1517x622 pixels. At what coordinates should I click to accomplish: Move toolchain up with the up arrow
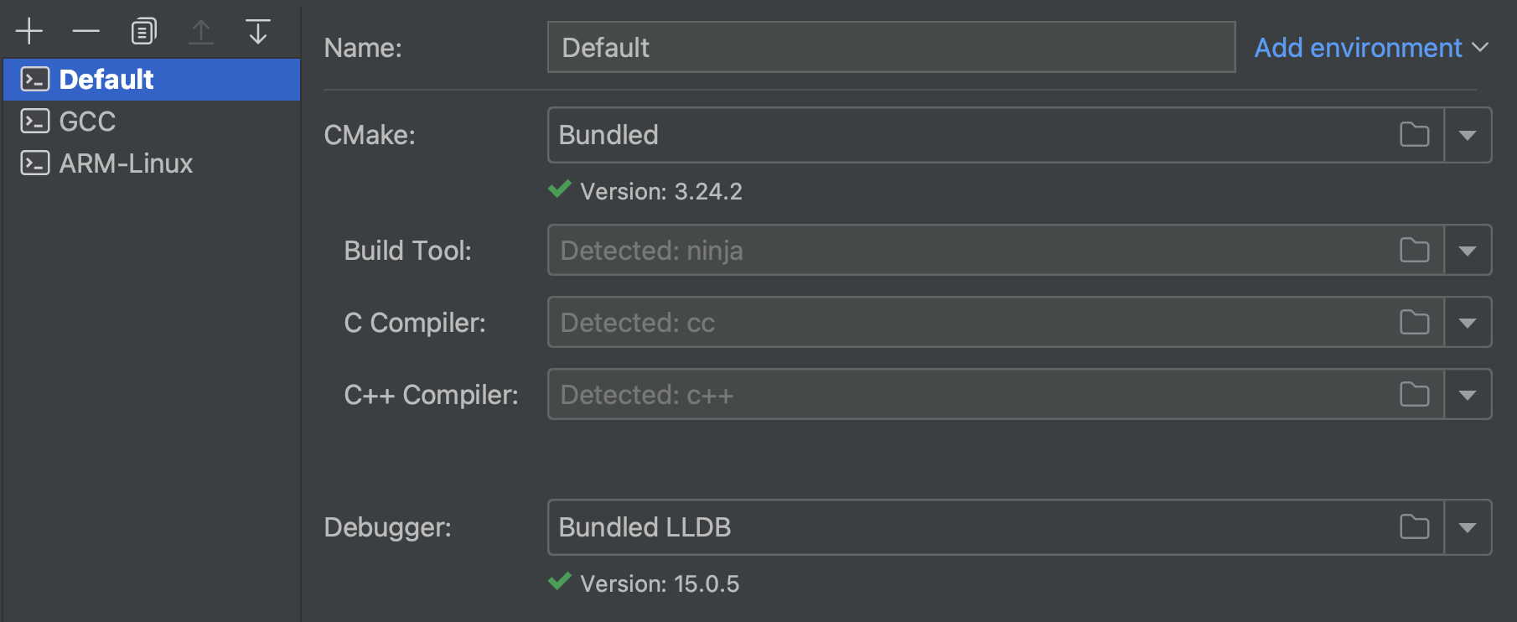(x=201, y=32)
